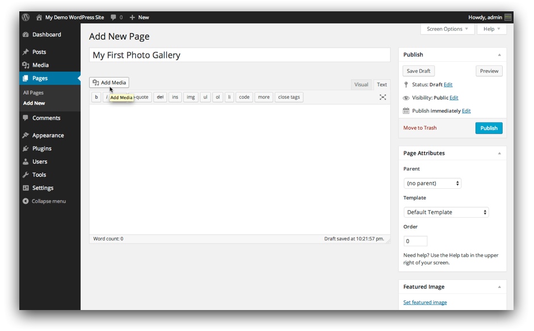Switch to the Visual editor tab
The image size is (534, 331).
click(361, 84)
